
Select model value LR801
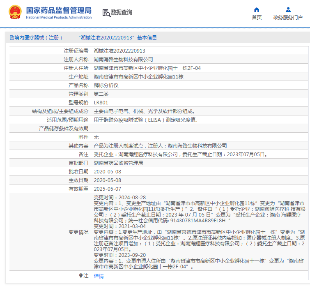(x=101, y=103)
